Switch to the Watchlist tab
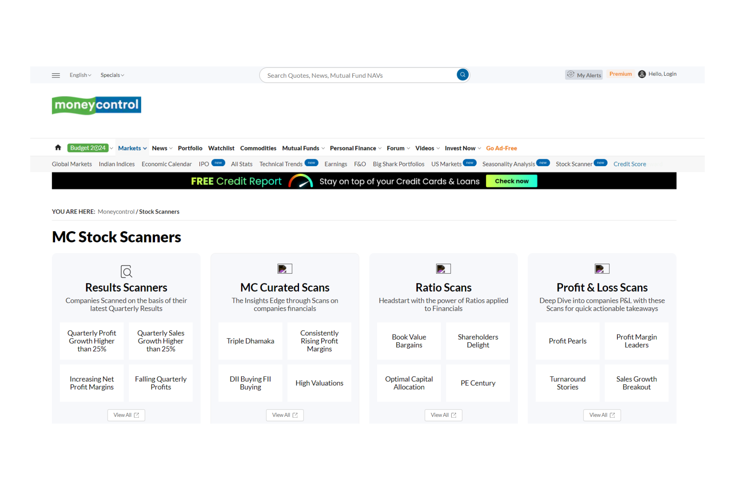 (x=221, y=148)
